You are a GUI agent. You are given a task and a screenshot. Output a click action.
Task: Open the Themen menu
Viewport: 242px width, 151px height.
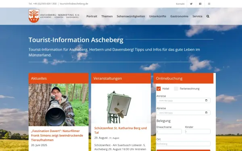click(107, 16)
